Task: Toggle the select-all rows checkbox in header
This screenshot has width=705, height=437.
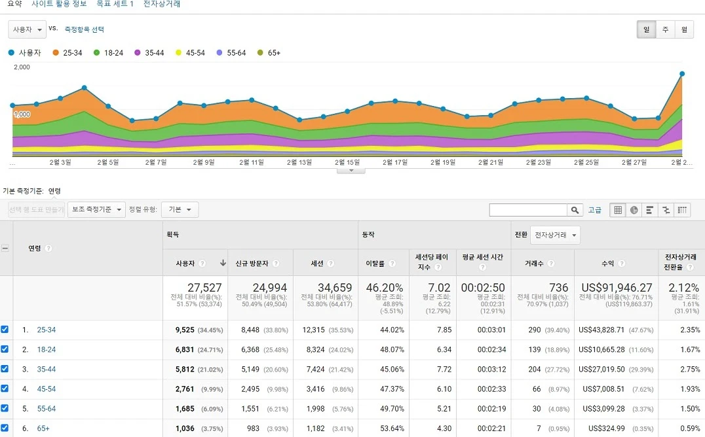Action: pyautogui.click(x=5, y=248)
